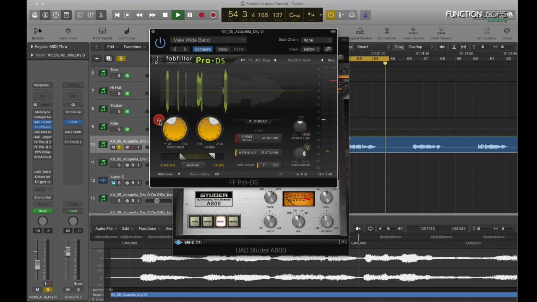Open the Mixer faders icon
This screenshot has height=302, width=537.
click(x=90, y=15)
